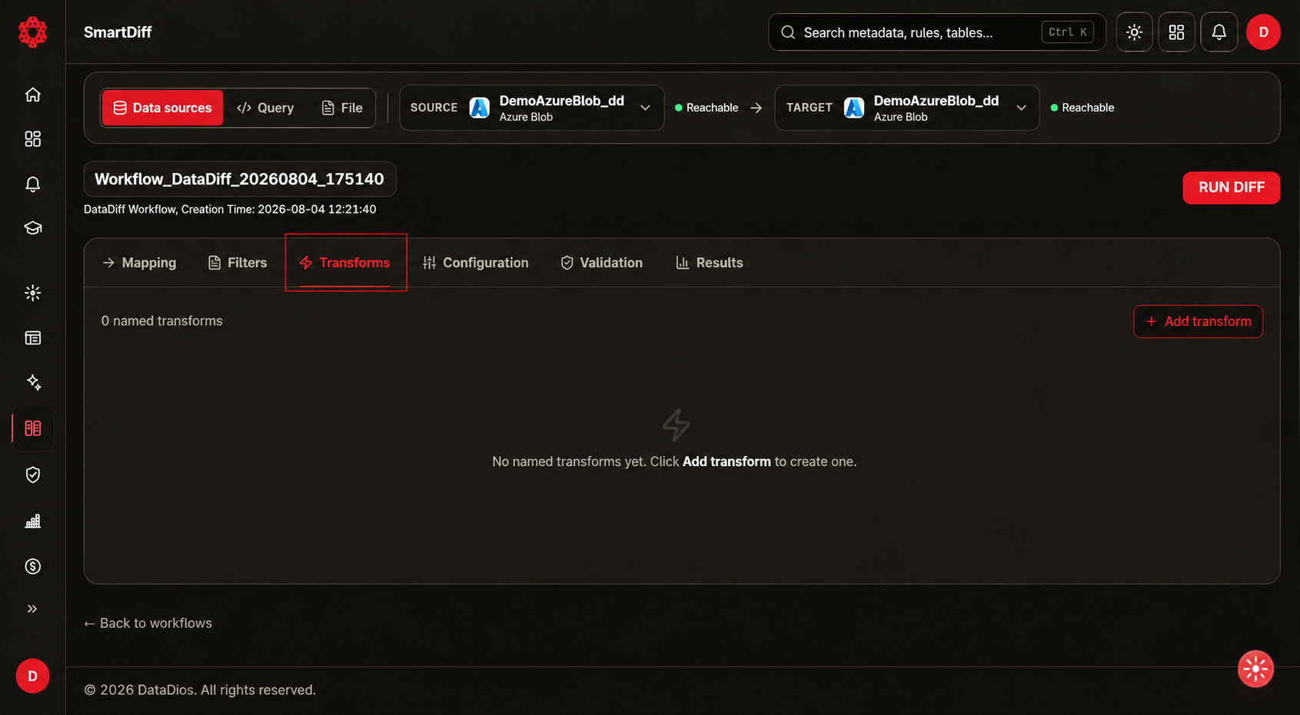
Task: Click the DataDios logo icon
Action: point(32,32)
